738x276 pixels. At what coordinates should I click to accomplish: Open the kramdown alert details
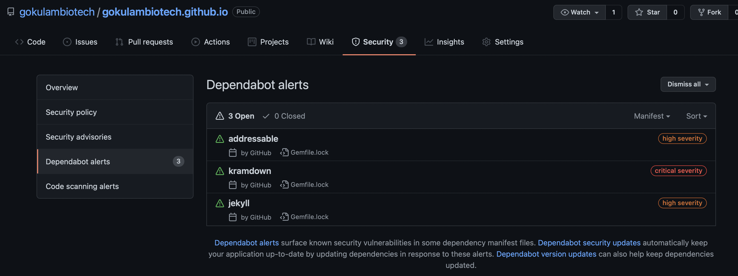click(x=249, y=171)
